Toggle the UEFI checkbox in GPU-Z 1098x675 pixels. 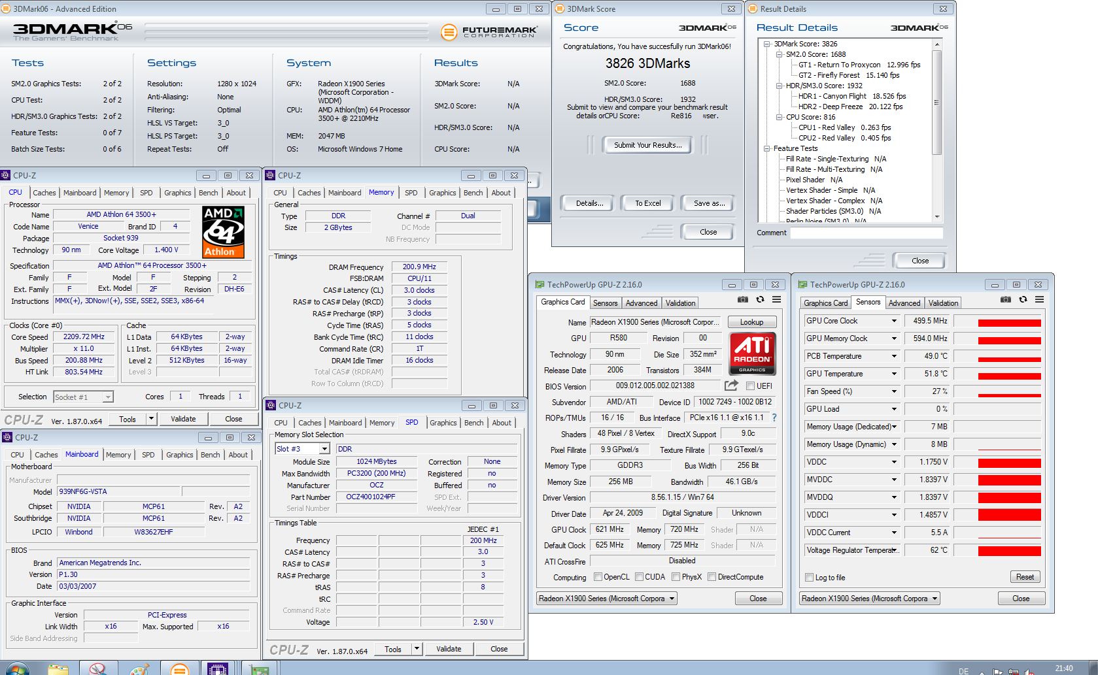click(x=750, y=386)
